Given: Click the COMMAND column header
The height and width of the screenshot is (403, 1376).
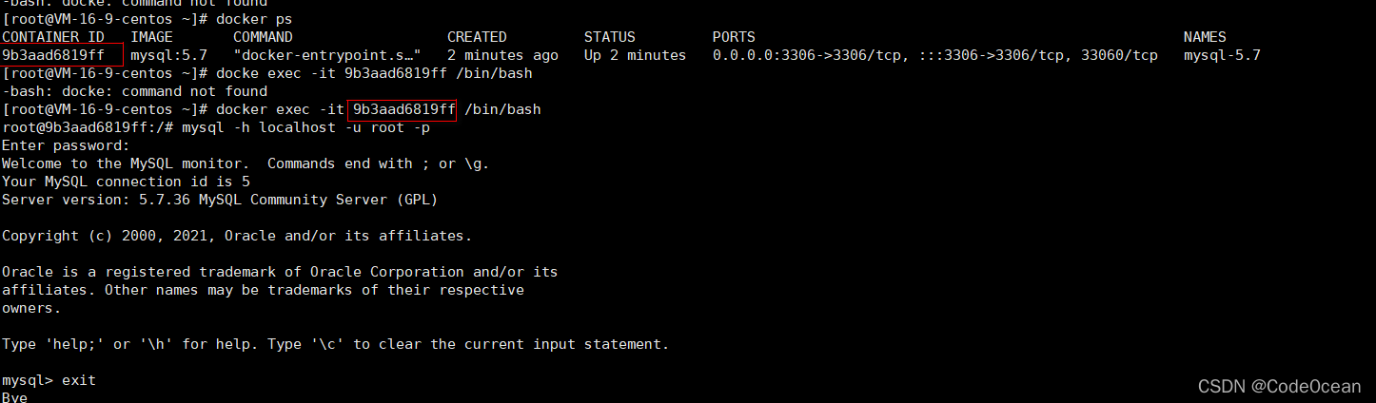Looking at the screenshot, I should point(263,37).
